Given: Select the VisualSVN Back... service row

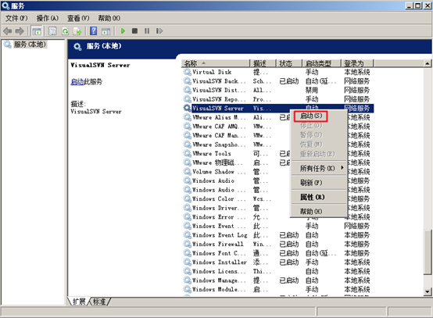Looking at the screenshot, I should 277,81.
